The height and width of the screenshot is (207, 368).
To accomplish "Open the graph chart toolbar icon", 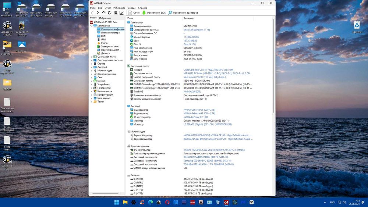I will click(121, 13).
